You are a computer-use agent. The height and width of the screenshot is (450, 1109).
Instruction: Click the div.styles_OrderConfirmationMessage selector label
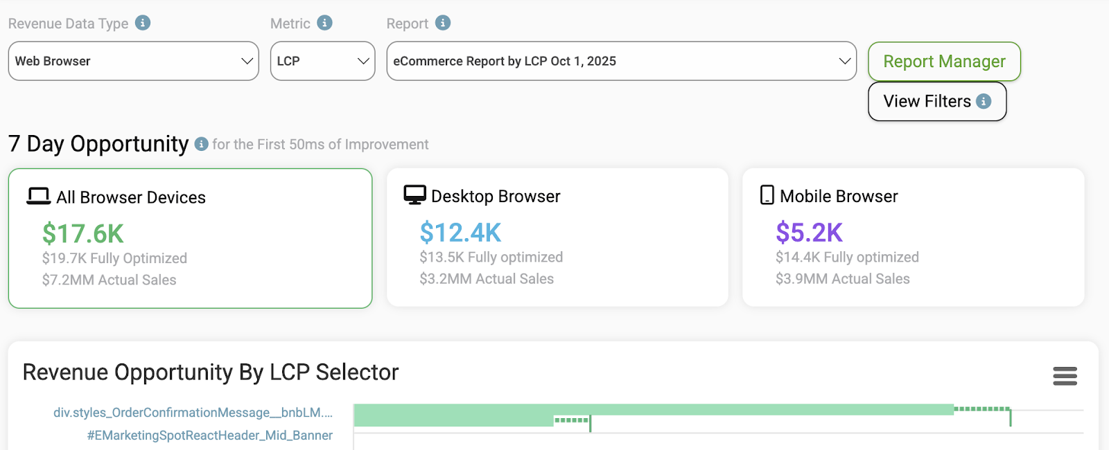tap(193, 413)
